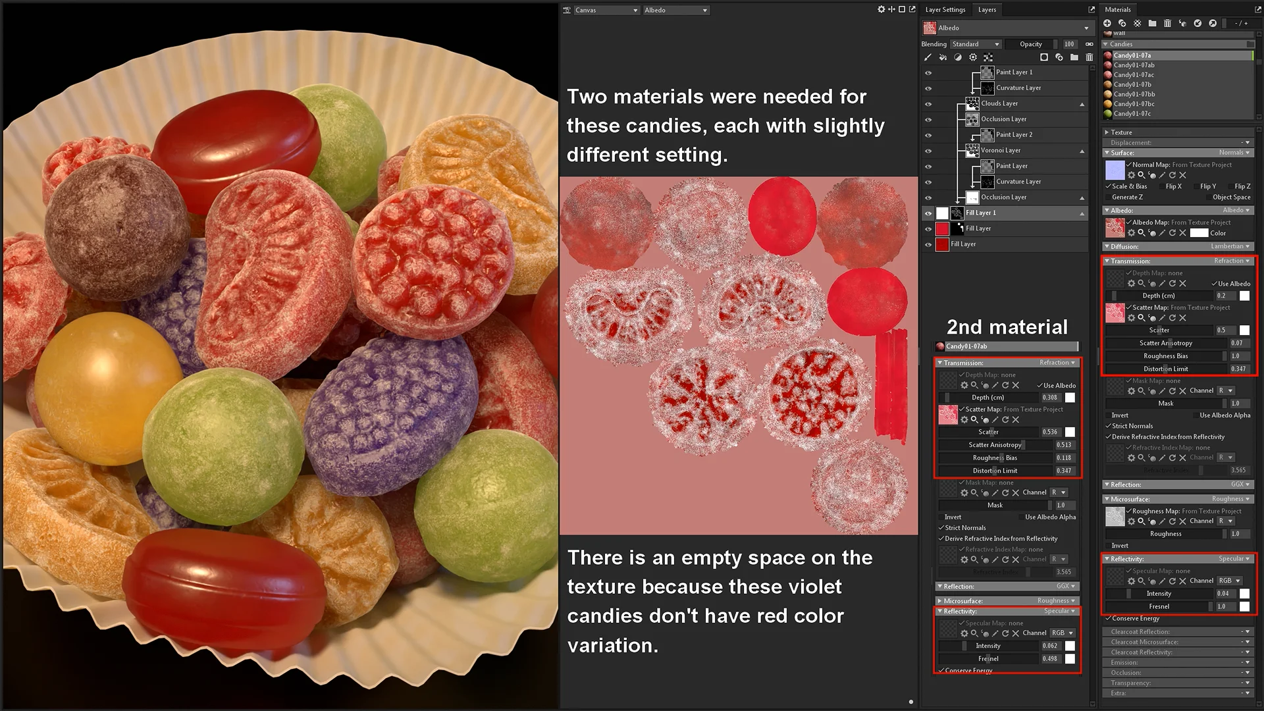Select the Candy01-07ab material

(1133, 65)
